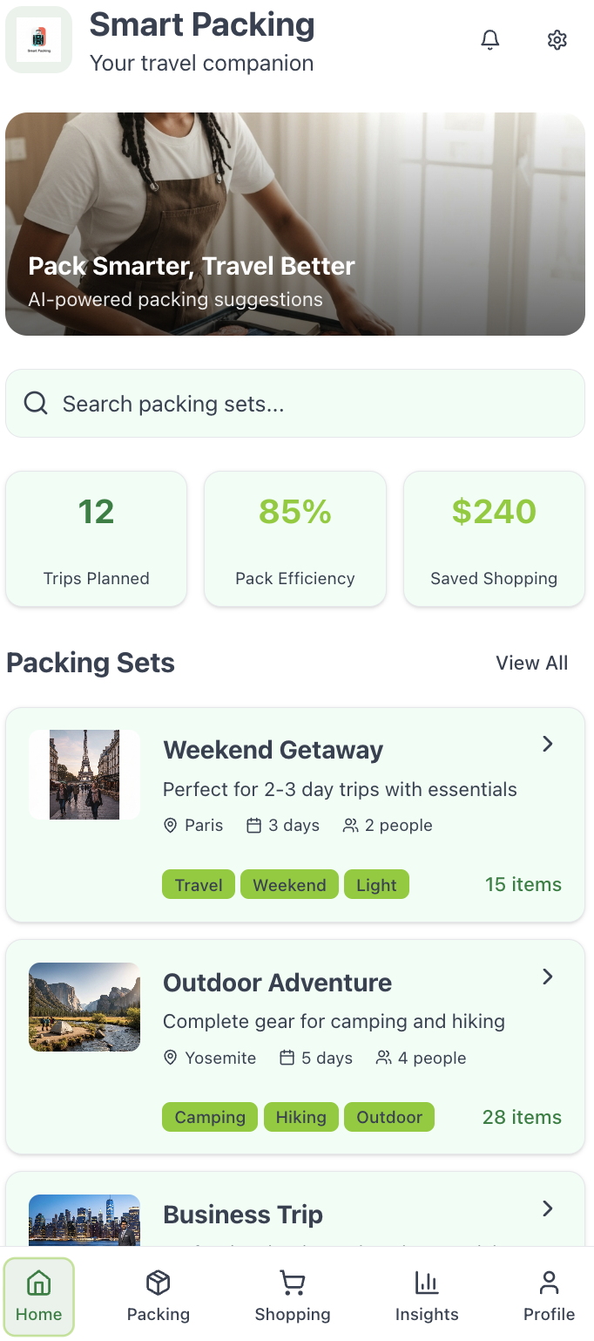Tap the Packing box icon
This screenshot has height=1341, width=594.
[x=158, y=1283]
